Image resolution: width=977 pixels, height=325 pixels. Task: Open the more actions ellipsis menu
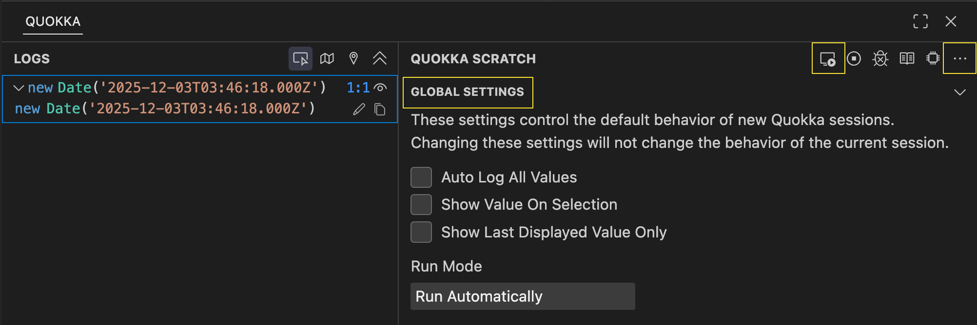959,59
